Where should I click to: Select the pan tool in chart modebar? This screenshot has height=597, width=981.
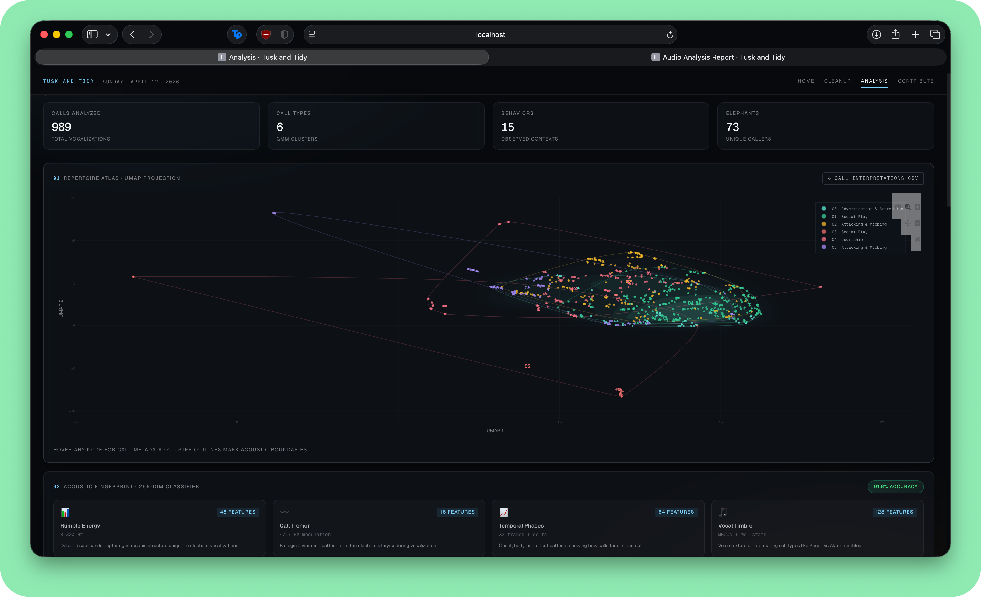point(907,223)
